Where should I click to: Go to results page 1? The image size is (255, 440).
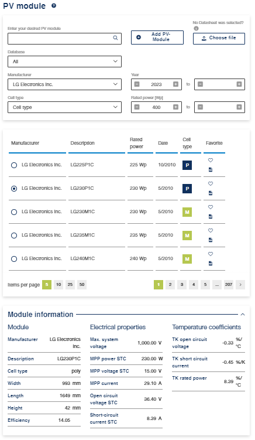tap(158, 285)
